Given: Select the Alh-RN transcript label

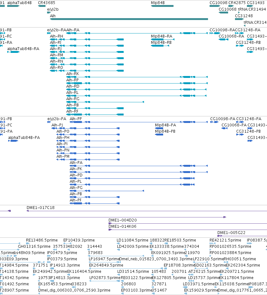Looking at the screenshot, I should (56, 61).
